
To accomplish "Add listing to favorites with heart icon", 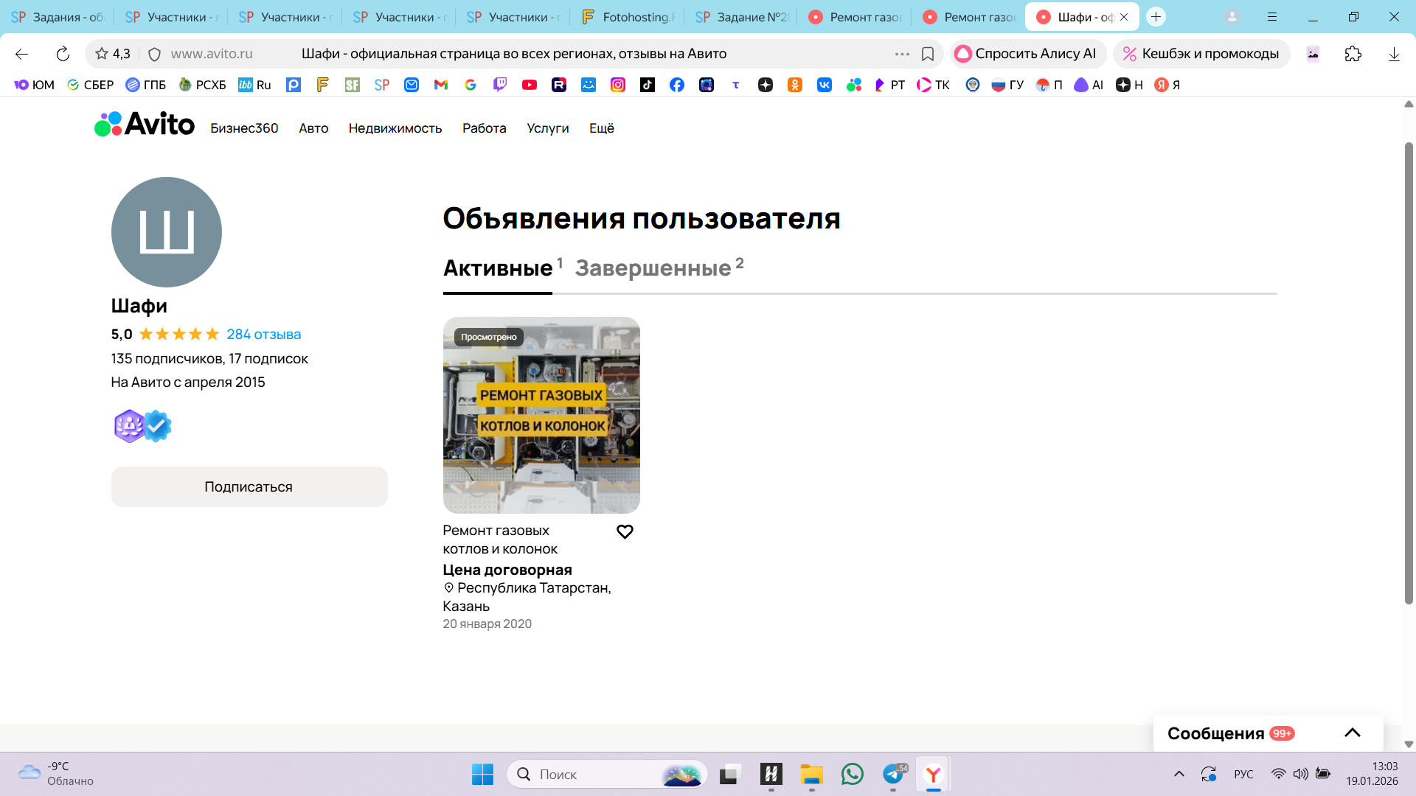I will click(625, 531).
